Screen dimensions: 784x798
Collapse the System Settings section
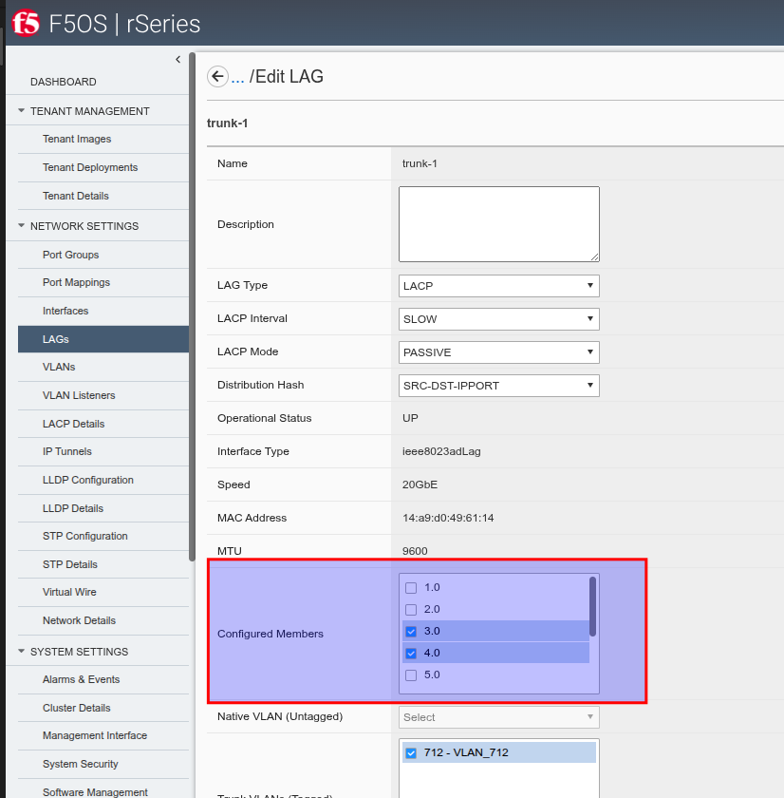(22, 652)
